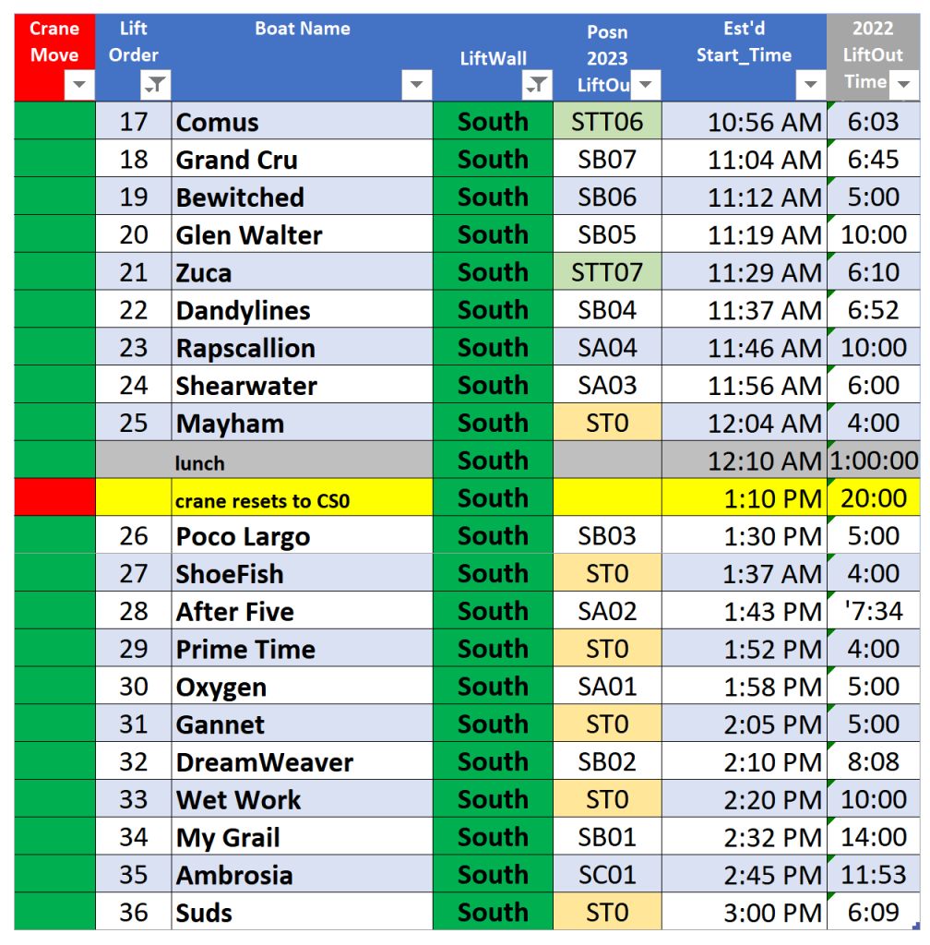Select the 11:53 liftout time cell
930x945 pixels.
pos(874,875)
